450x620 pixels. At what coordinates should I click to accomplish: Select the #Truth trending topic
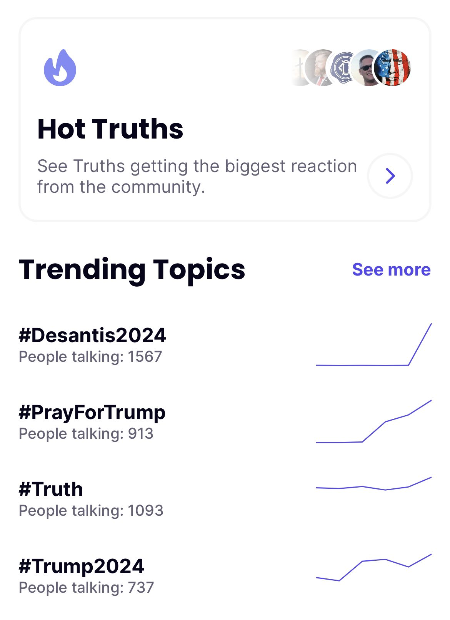pyautogui.click(x=51, y=490)
